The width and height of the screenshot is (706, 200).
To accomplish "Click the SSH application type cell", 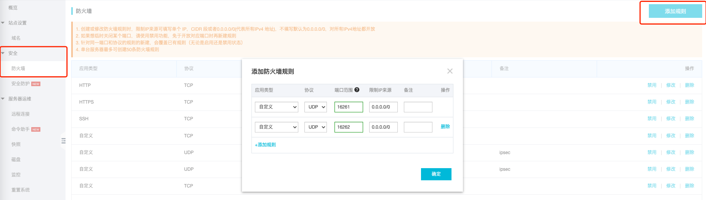I will point(84,119).
